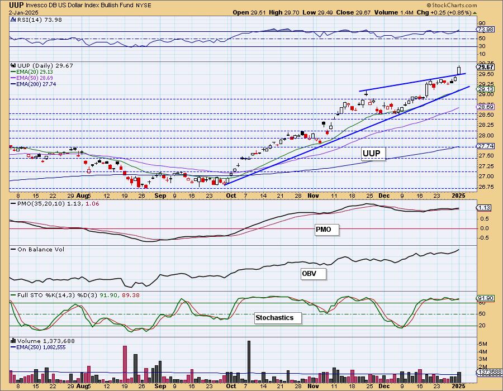Click the Oct label on bottom volume date axis
Viewport: 503px width, 391px height.
pos(231,386)
